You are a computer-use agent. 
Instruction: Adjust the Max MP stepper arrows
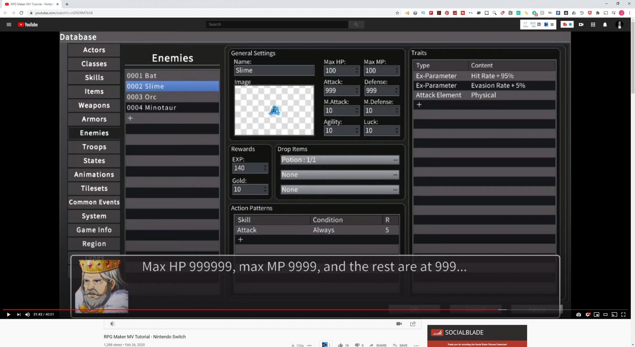point(397,71)
